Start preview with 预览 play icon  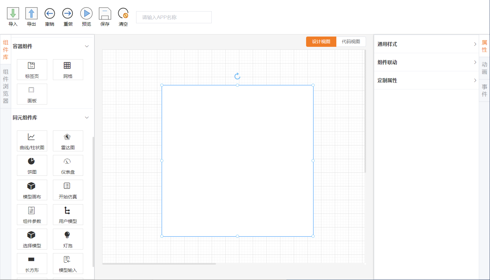click(x=86, y=14)
